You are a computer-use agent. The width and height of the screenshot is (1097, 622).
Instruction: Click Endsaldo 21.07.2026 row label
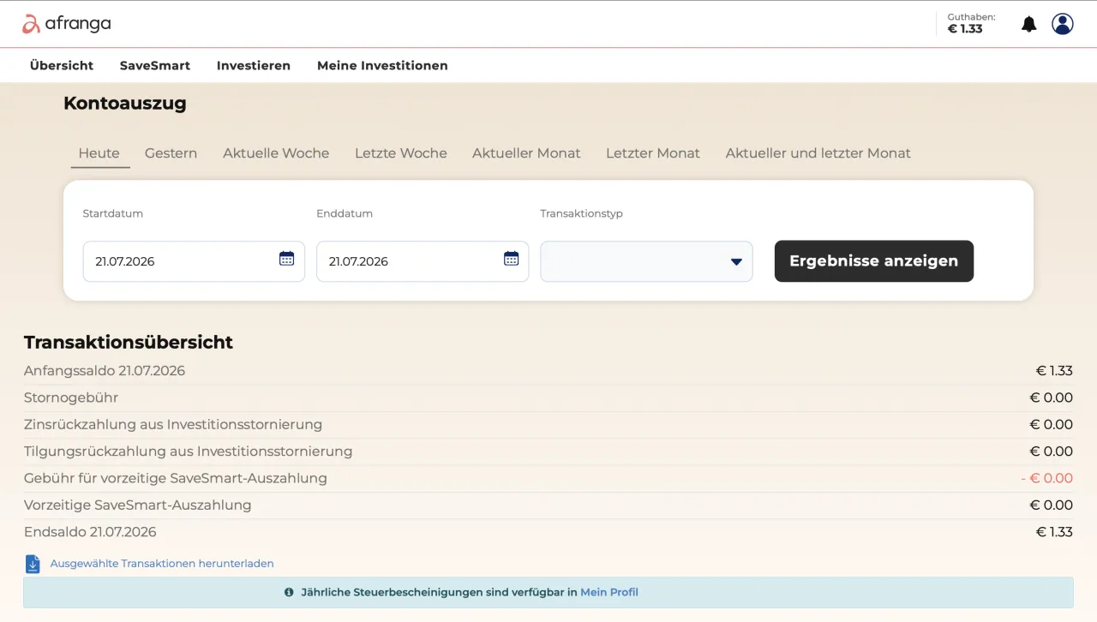tap(90, 532)
